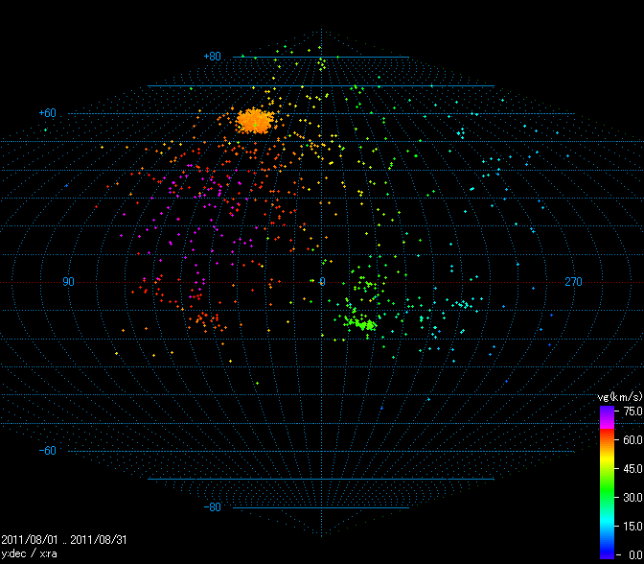Click the 45.0 legend value

pyautogui.click(x=632, y=469)
